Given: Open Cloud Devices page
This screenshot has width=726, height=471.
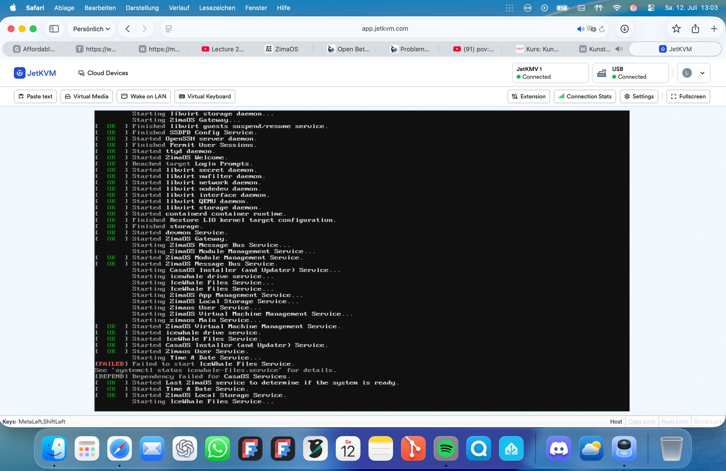Looking at the screenshot, I should coord(103,73).
